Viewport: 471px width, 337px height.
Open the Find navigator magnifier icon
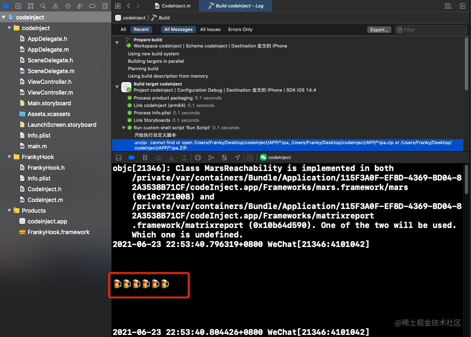point(43,6)
